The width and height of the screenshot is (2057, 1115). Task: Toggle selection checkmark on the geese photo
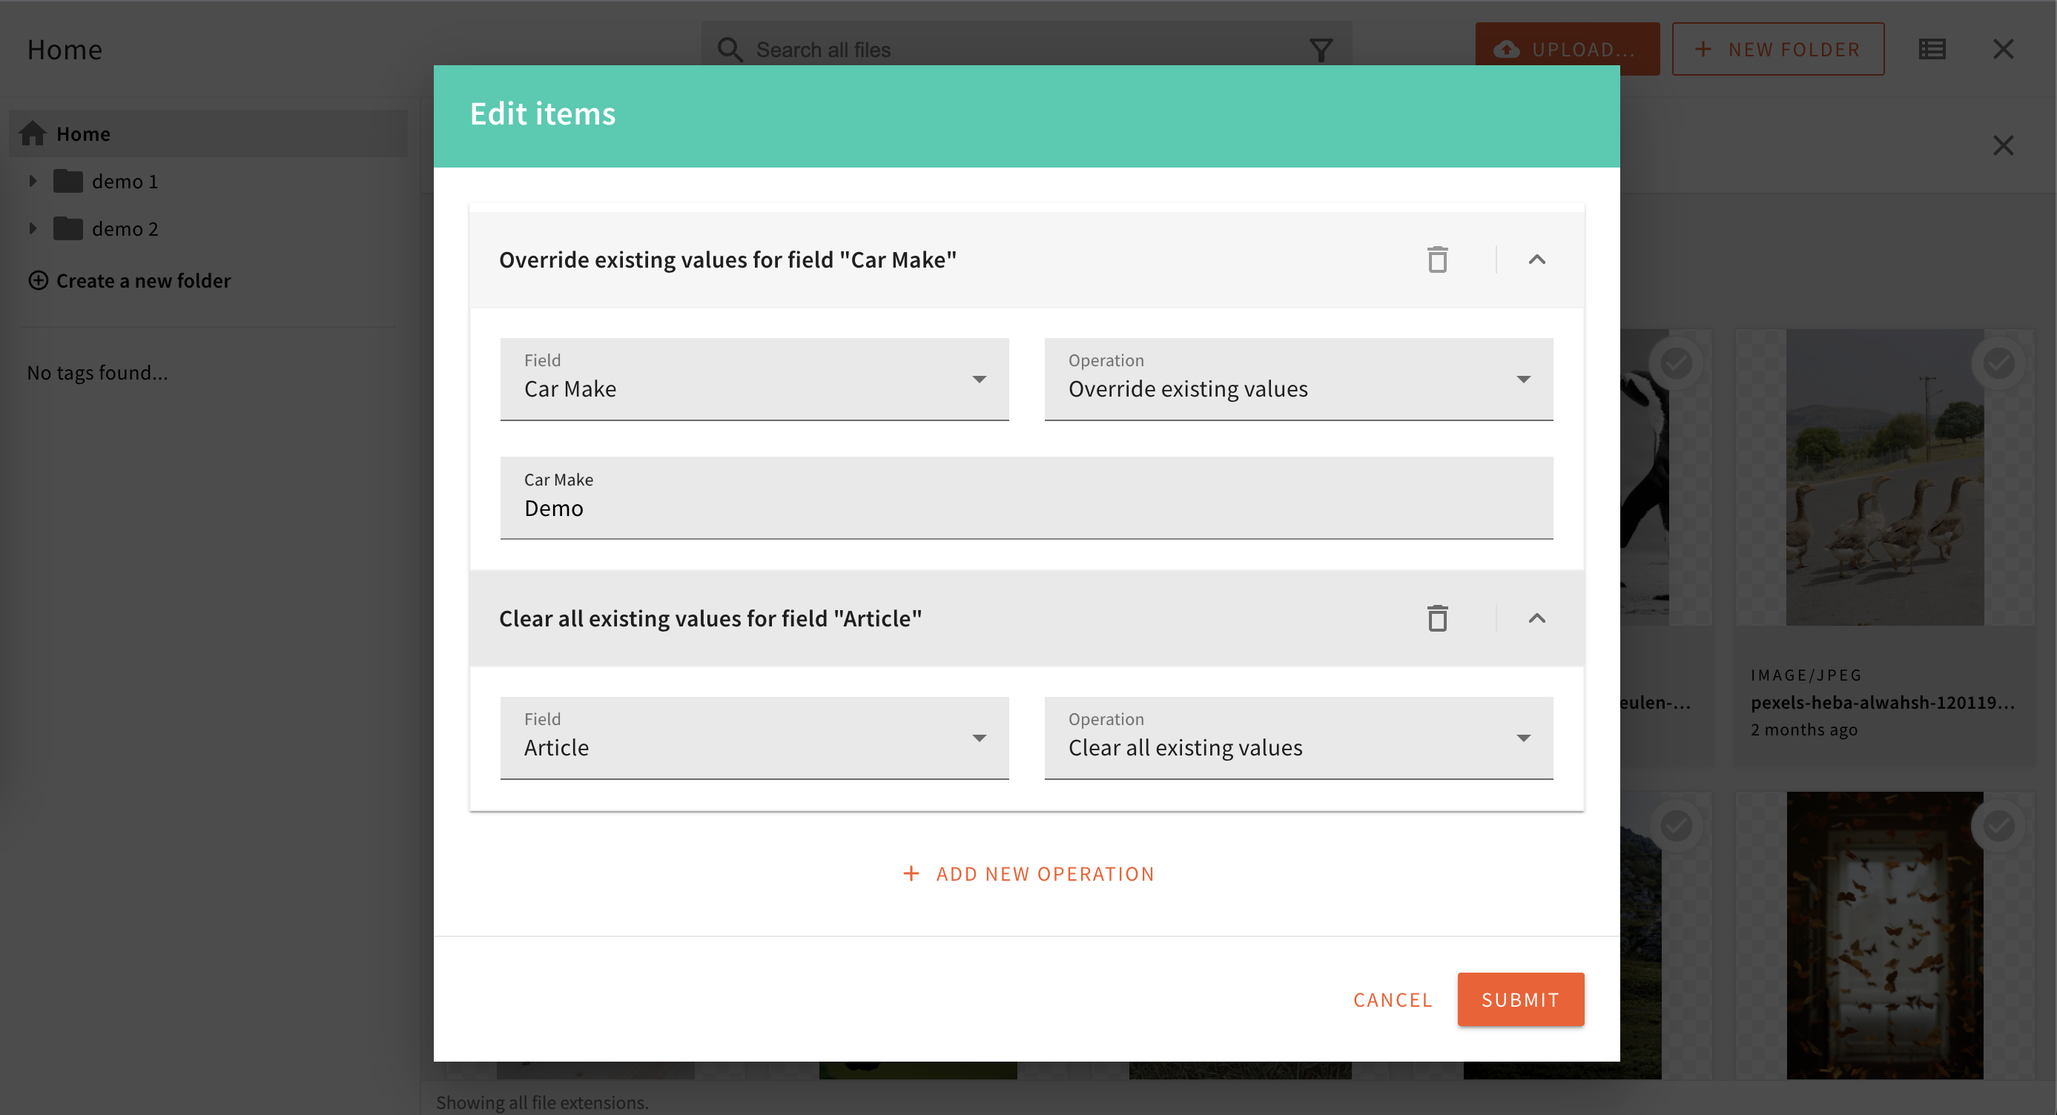pos(1998,363)
